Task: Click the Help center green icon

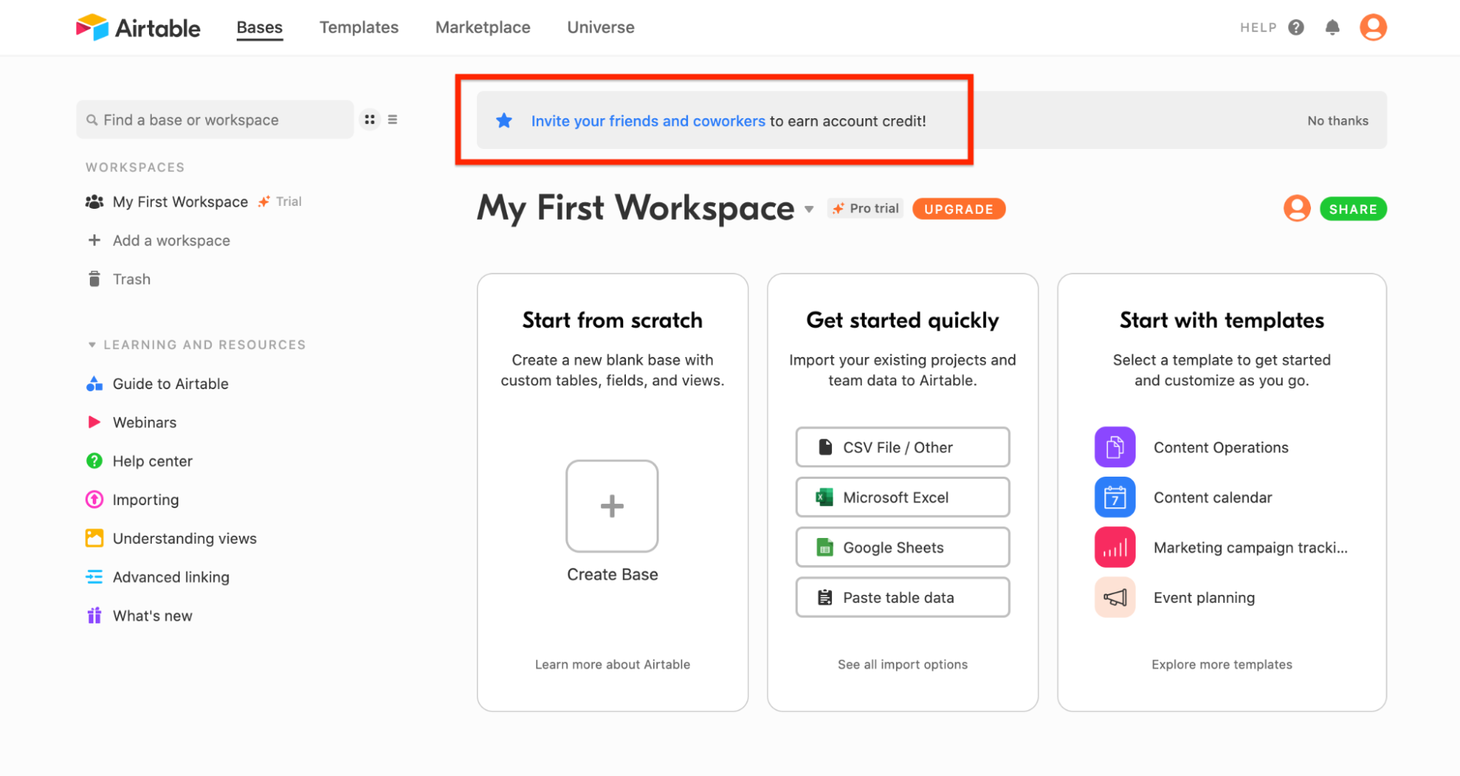Action: tap(94, 461)
